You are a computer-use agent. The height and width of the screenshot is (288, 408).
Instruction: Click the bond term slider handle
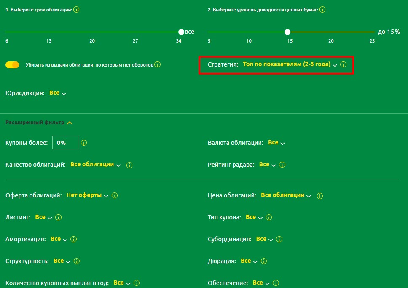[181, 32]
